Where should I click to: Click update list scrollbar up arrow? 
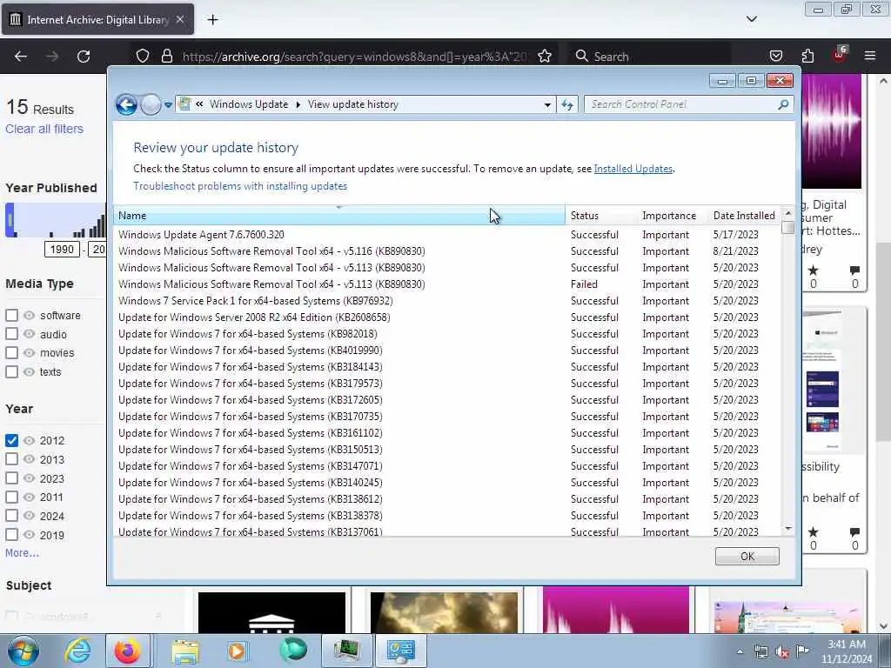click(x=787, y=214)
